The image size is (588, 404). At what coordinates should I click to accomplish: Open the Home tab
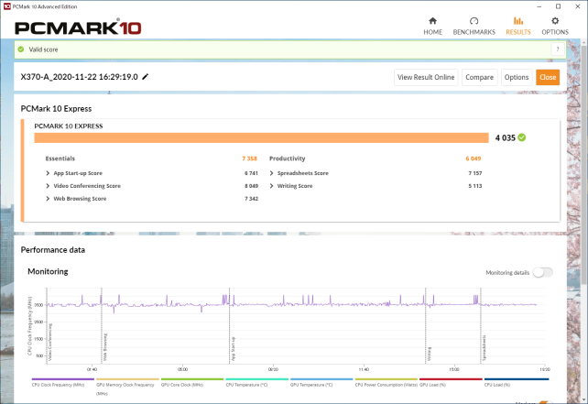click(432, 27)
